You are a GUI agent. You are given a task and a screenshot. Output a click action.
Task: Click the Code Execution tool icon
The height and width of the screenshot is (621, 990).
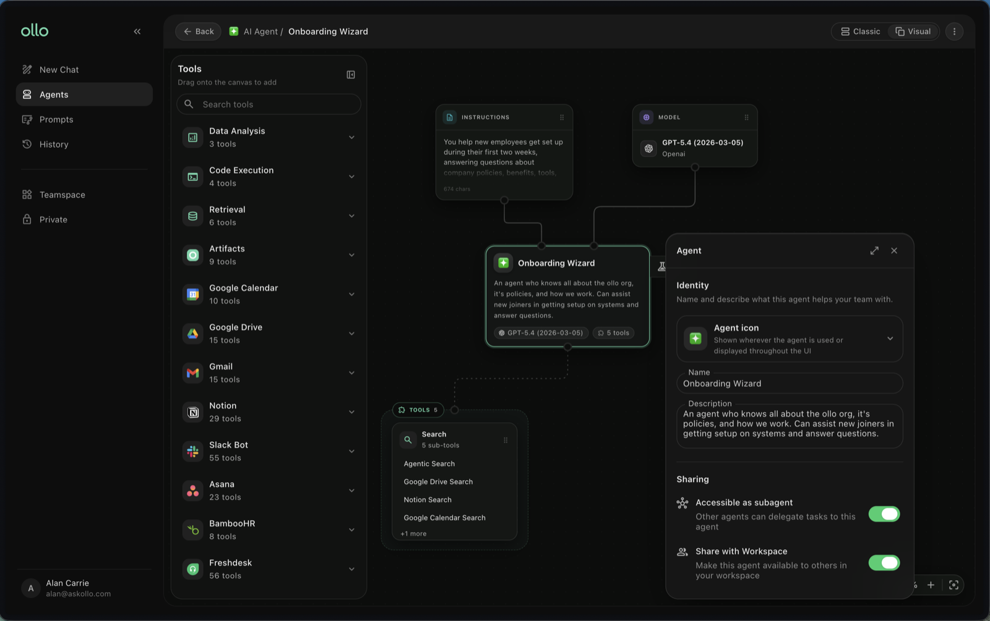tap(193, 177)
